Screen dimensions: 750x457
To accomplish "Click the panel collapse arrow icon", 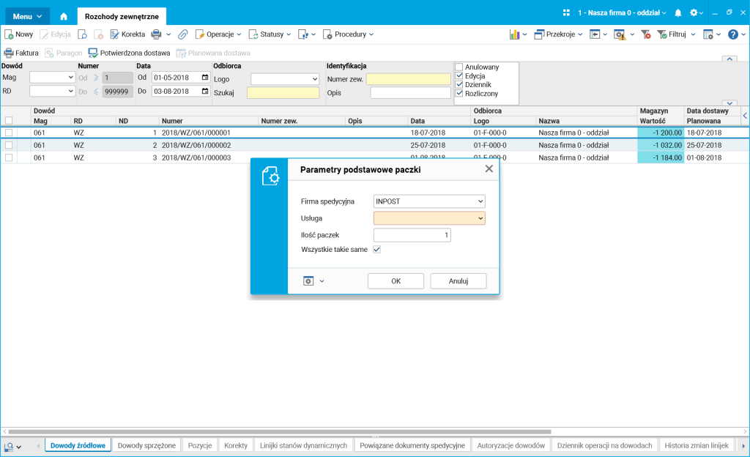I will tap(595, 34).
